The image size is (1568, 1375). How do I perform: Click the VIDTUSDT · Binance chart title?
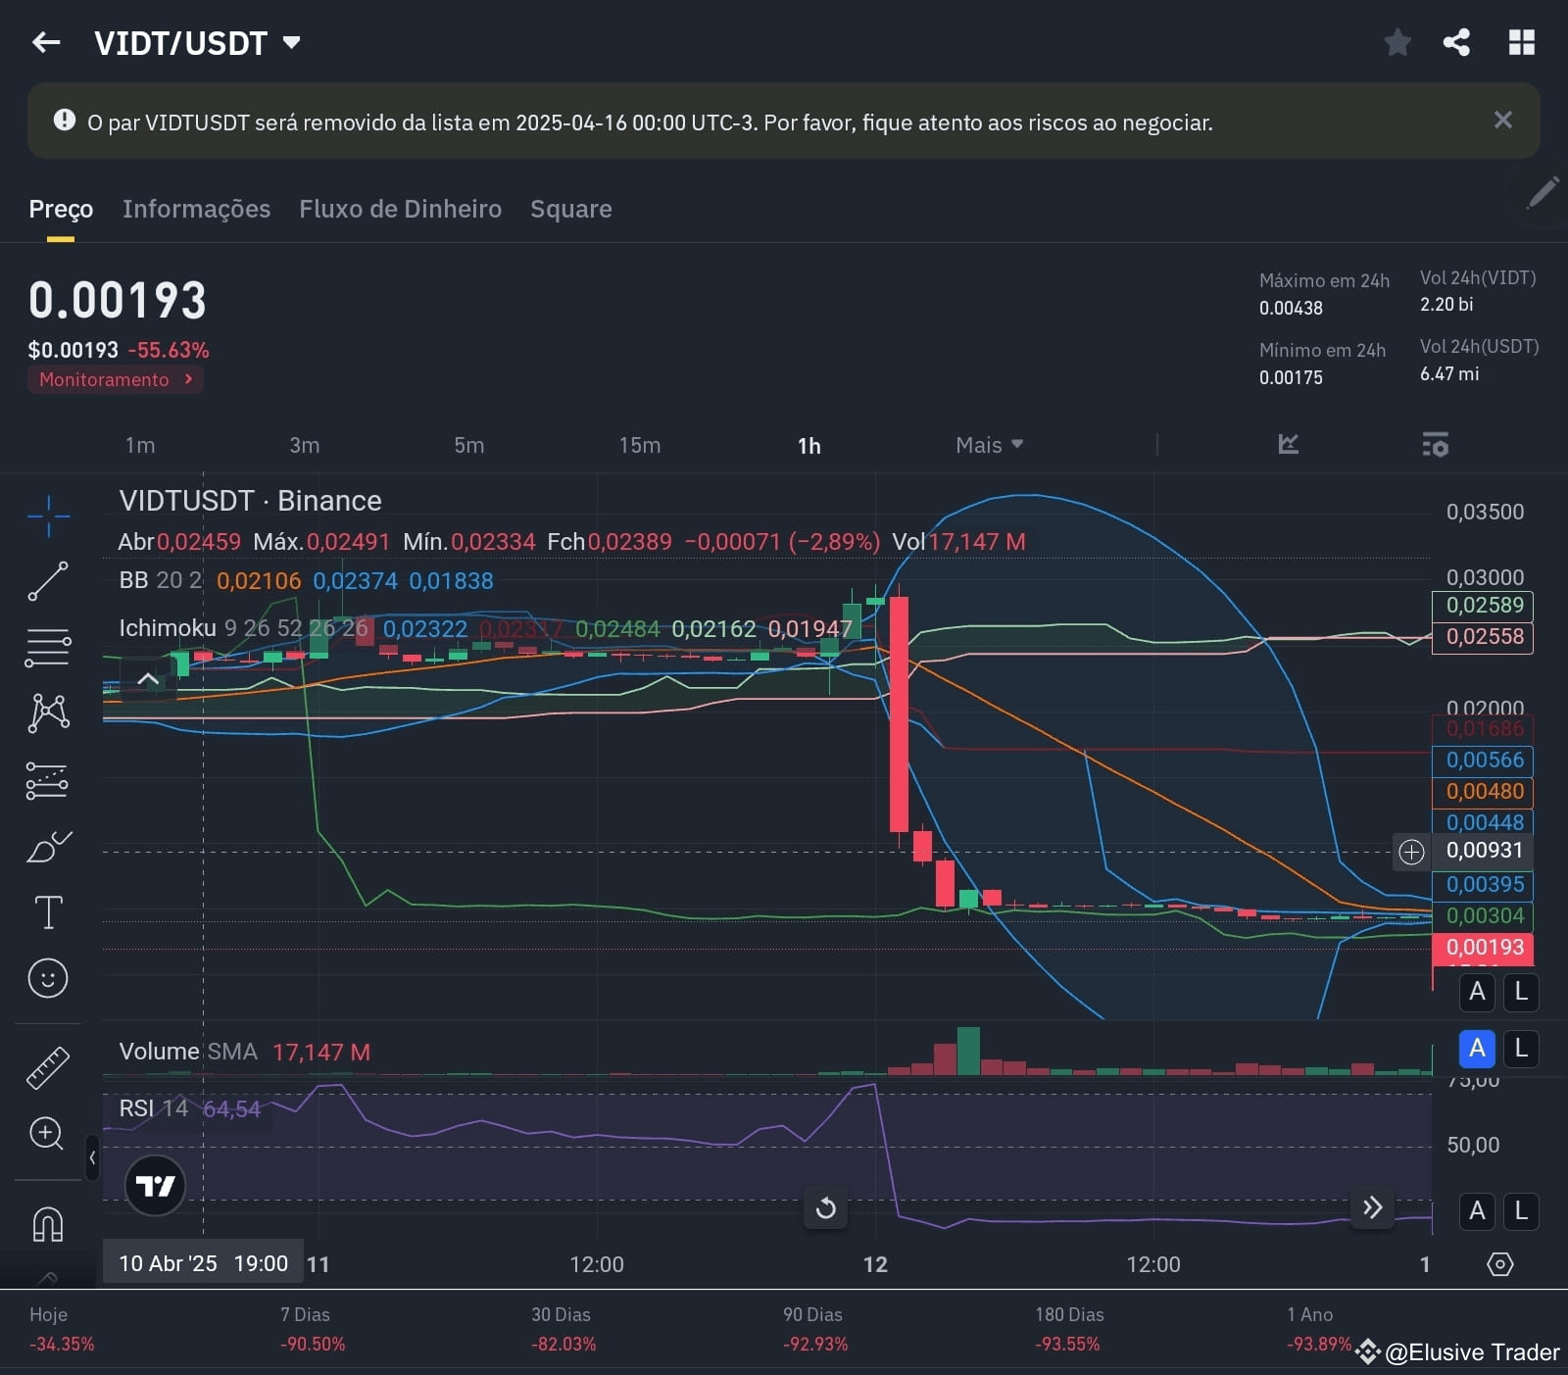pyautogui.click(x=250, y=501)
